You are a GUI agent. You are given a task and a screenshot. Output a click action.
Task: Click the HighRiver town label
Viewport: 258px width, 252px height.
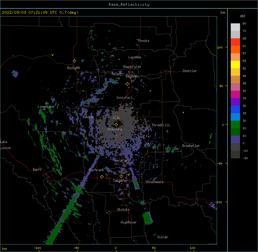[129, 222]
